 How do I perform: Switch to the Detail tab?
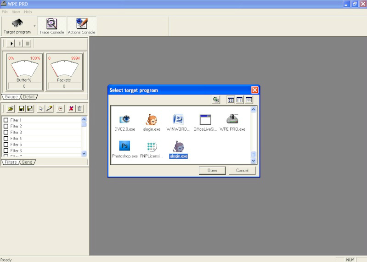tap(29, 97)
